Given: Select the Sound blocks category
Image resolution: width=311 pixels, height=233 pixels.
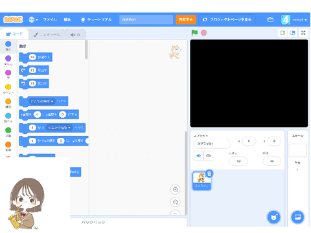Looking at the screenshot, I should [8, 74].
